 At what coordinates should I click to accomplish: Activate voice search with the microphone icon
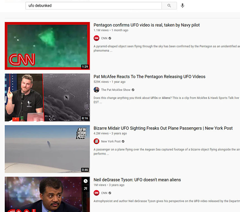182,6
